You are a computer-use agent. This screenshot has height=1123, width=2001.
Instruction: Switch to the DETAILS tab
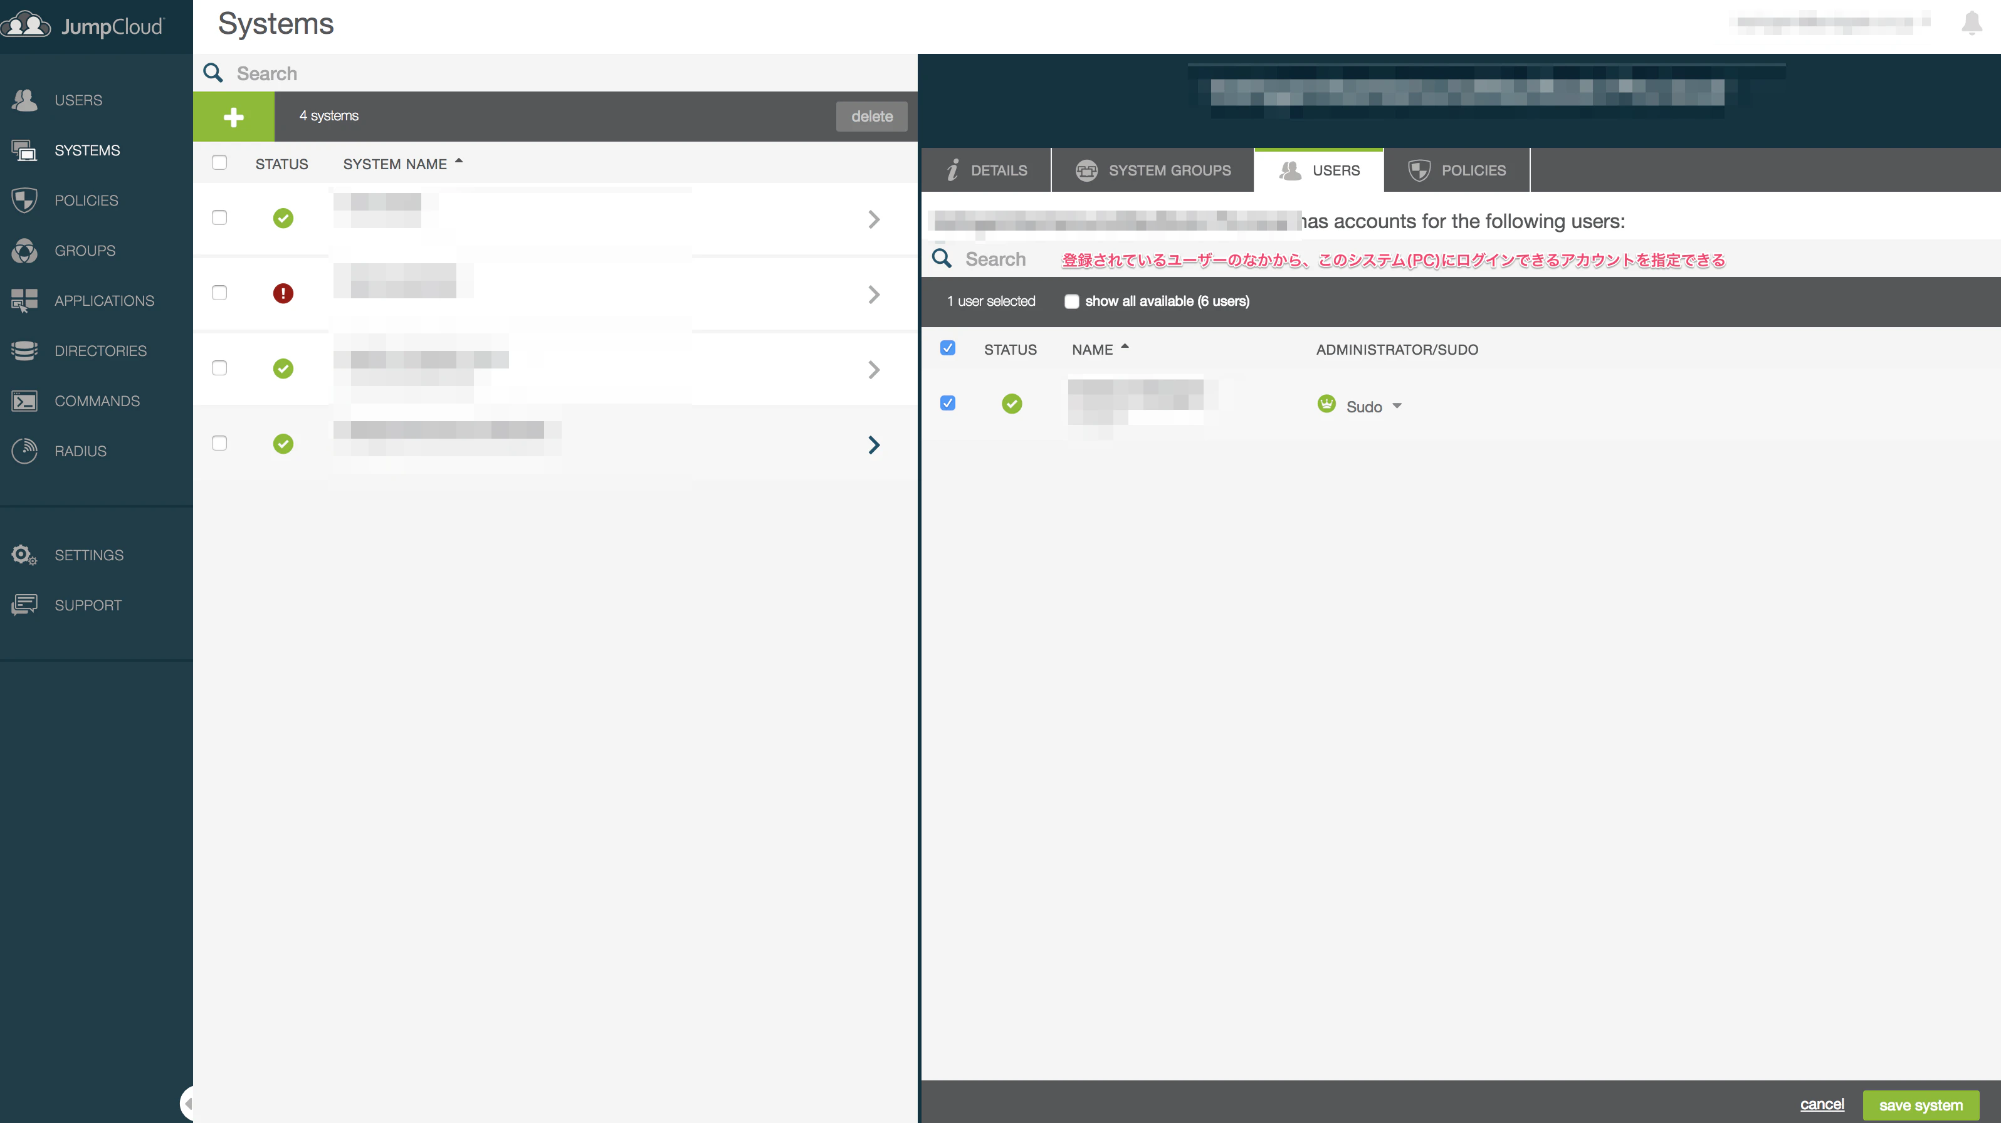click(987, 170)
